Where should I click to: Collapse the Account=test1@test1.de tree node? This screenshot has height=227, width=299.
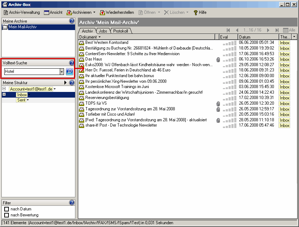click(x=4, y=89)
